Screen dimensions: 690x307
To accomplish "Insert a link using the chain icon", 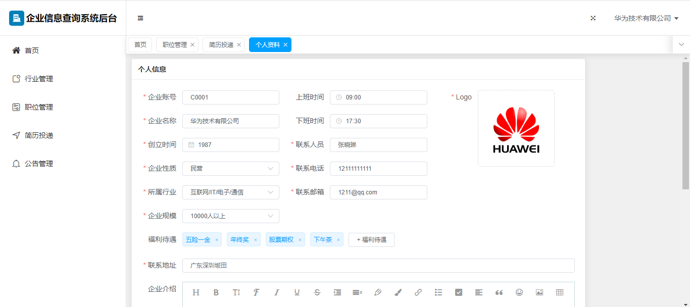I will point(418,292).
